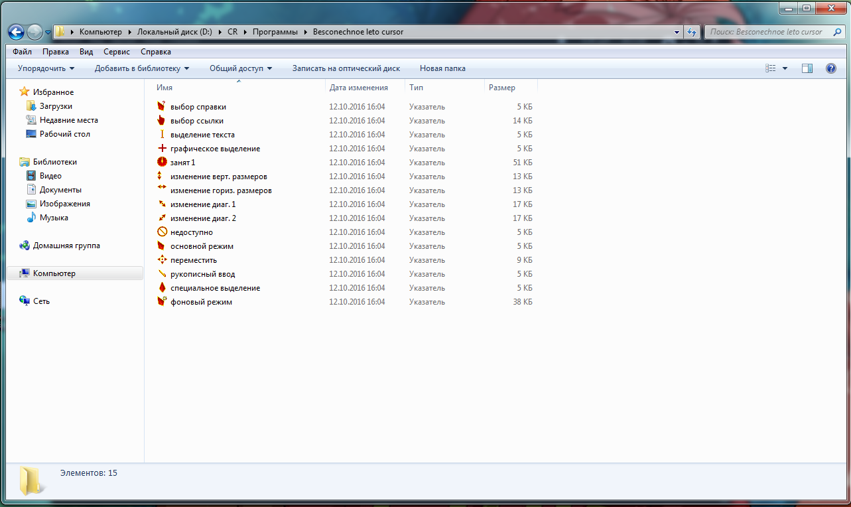Open 'Избранное' in the navigation pane
This screenshot has width=851, height=507.
click(53, 92)
